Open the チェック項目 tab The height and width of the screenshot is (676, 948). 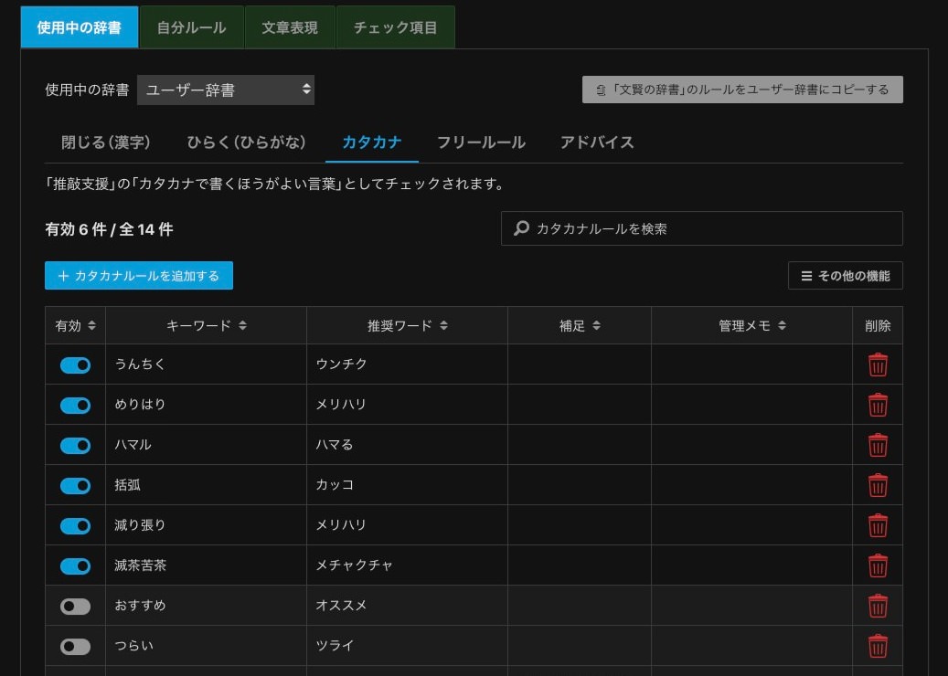(394, 27)
